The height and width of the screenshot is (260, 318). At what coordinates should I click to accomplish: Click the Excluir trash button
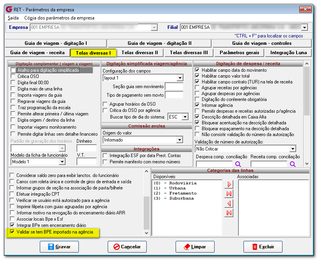tap(263, 247)
